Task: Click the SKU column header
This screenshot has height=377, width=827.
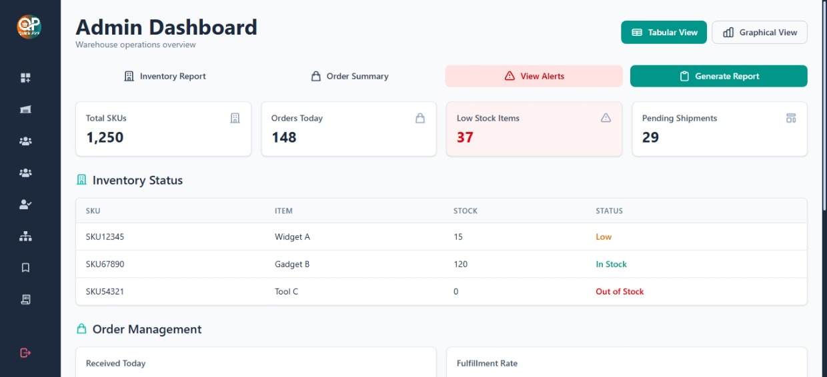Action: pos(93,210)
